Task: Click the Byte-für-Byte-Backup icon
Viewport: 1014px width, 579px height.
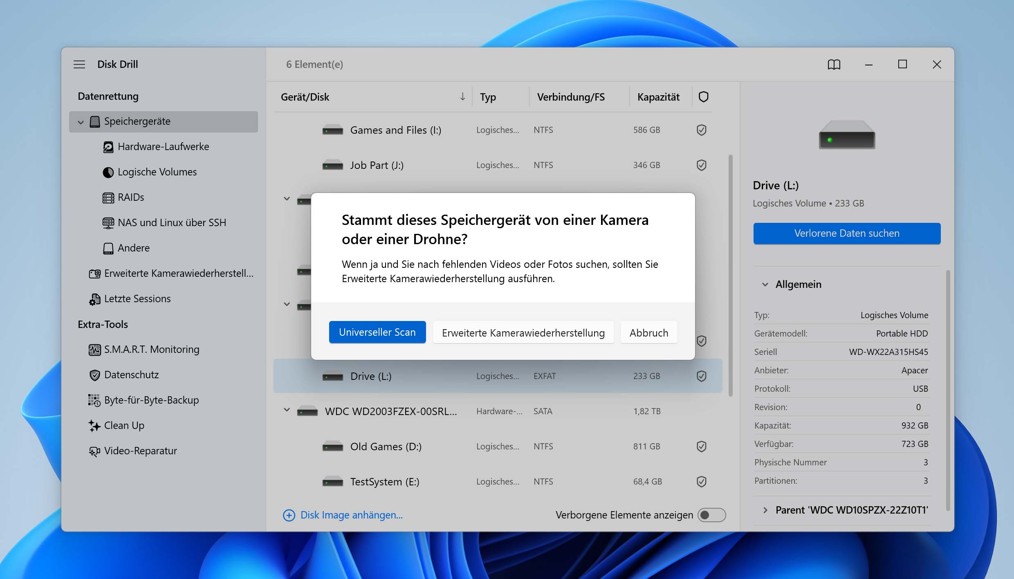Action: point(94,400)
